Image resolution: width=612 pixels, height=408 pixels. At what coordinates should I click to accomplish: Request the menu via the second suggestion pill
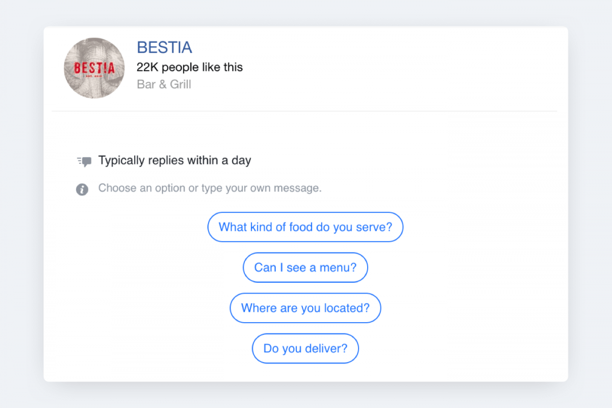point(305,268)
